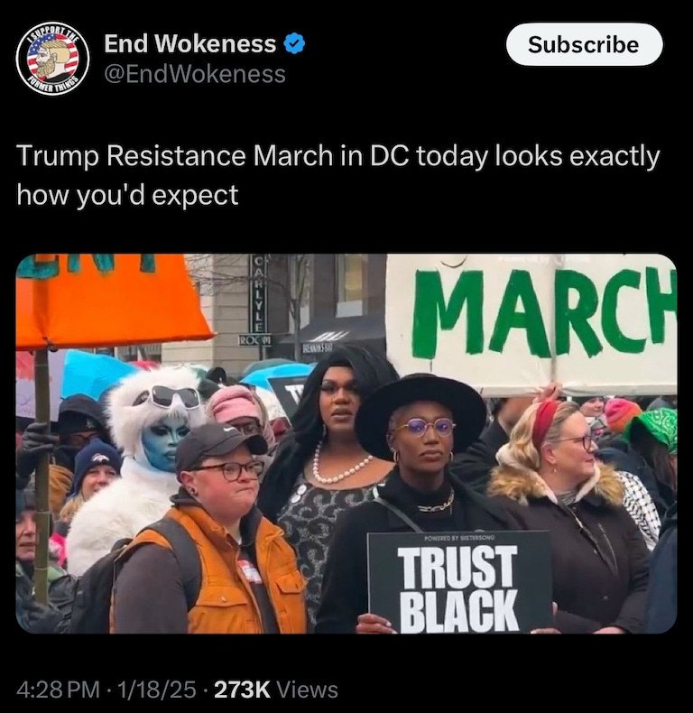Click the 1/18/25 post date
693x713 pixels.
[157, 690]
